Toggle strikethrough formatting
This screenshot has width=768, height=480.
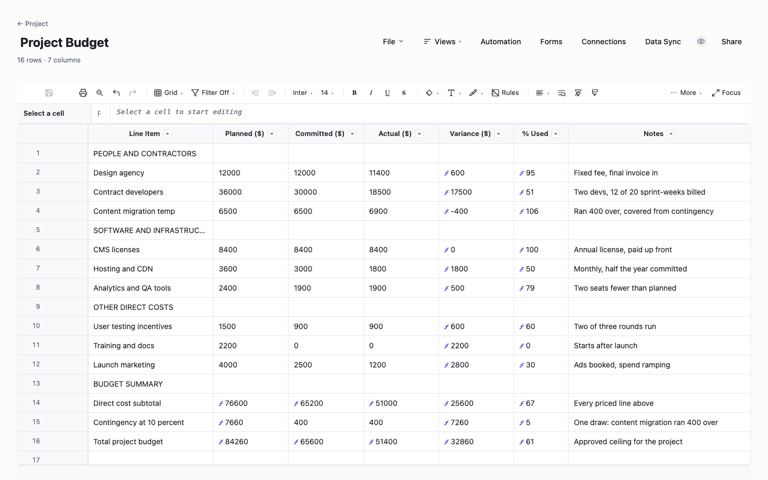[x=404, y=93]
